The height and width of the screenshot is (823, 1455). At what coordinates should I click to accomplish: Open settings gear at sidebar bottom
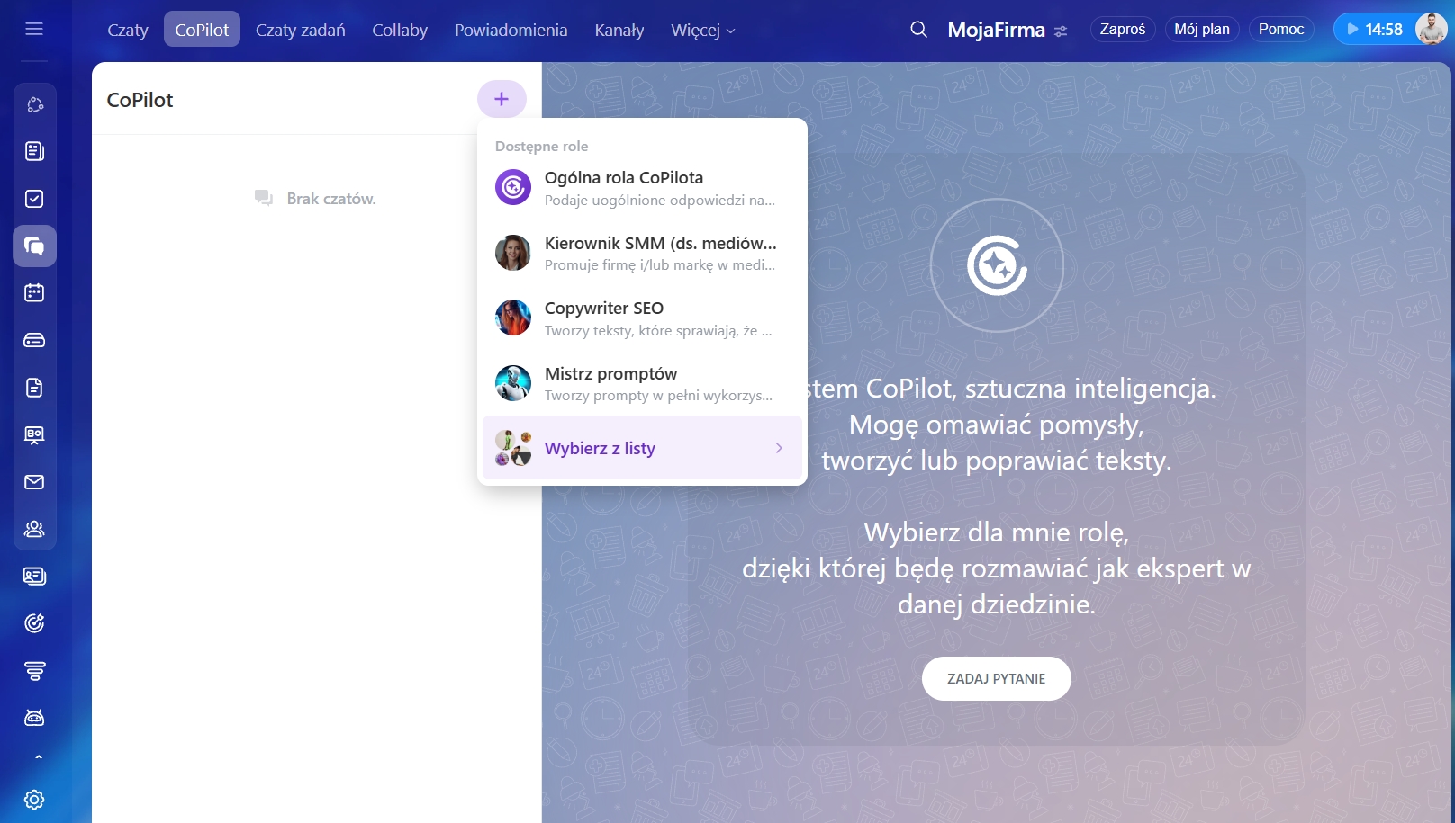pyautogui.click(x=34, y=800)
